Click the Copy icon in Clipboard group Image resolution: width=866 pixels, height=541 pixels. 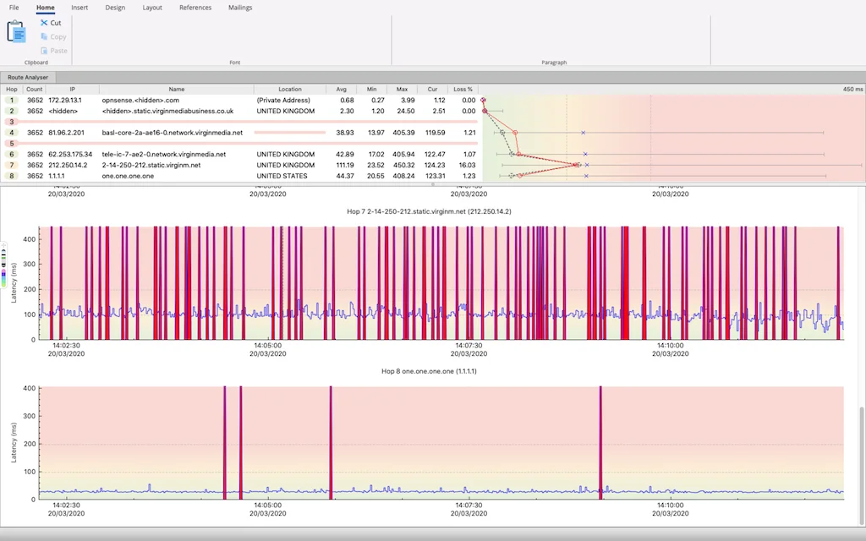44,36
